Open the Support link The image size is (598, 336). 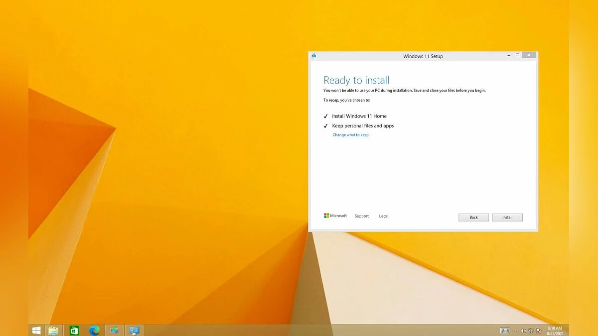tap(362, 216)
